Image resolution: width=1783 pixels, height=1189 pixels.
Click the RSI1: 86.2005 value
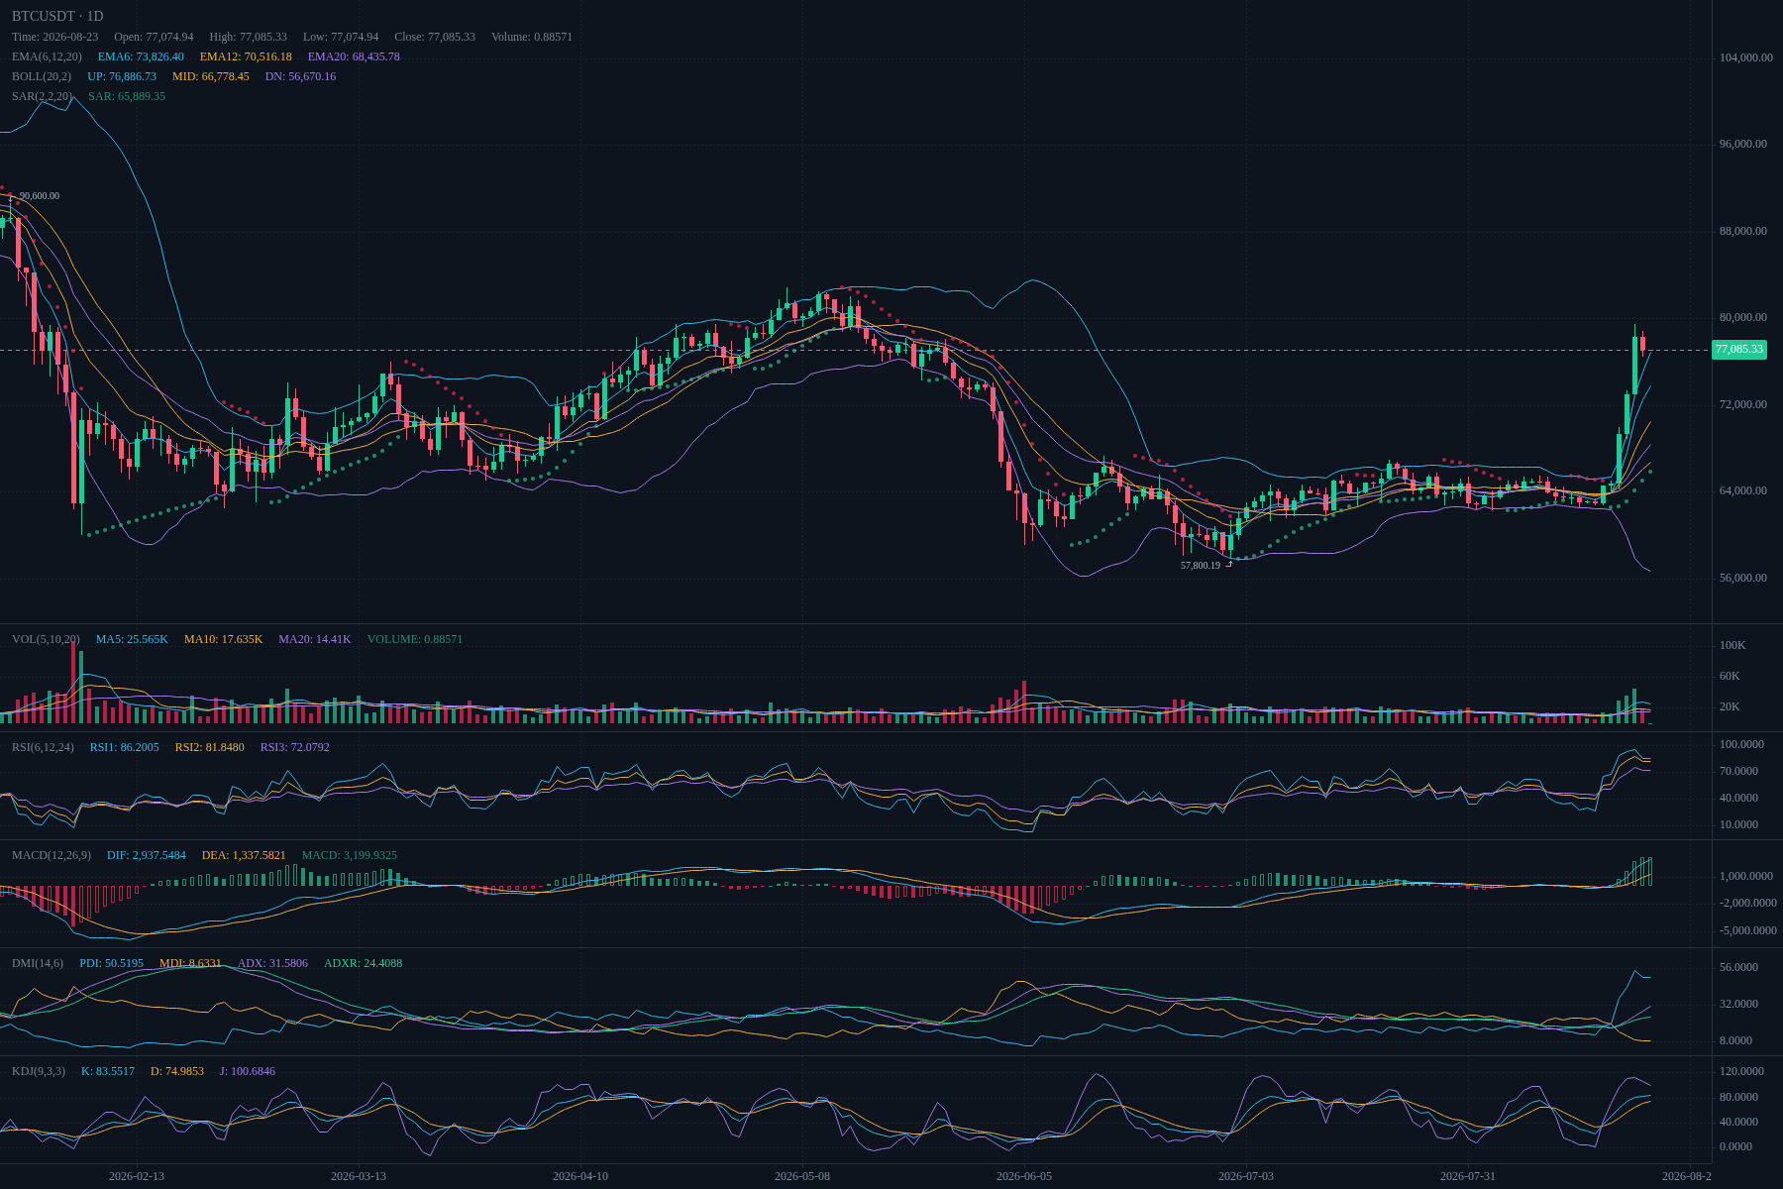pyautogui.click(x=125, y=747)
